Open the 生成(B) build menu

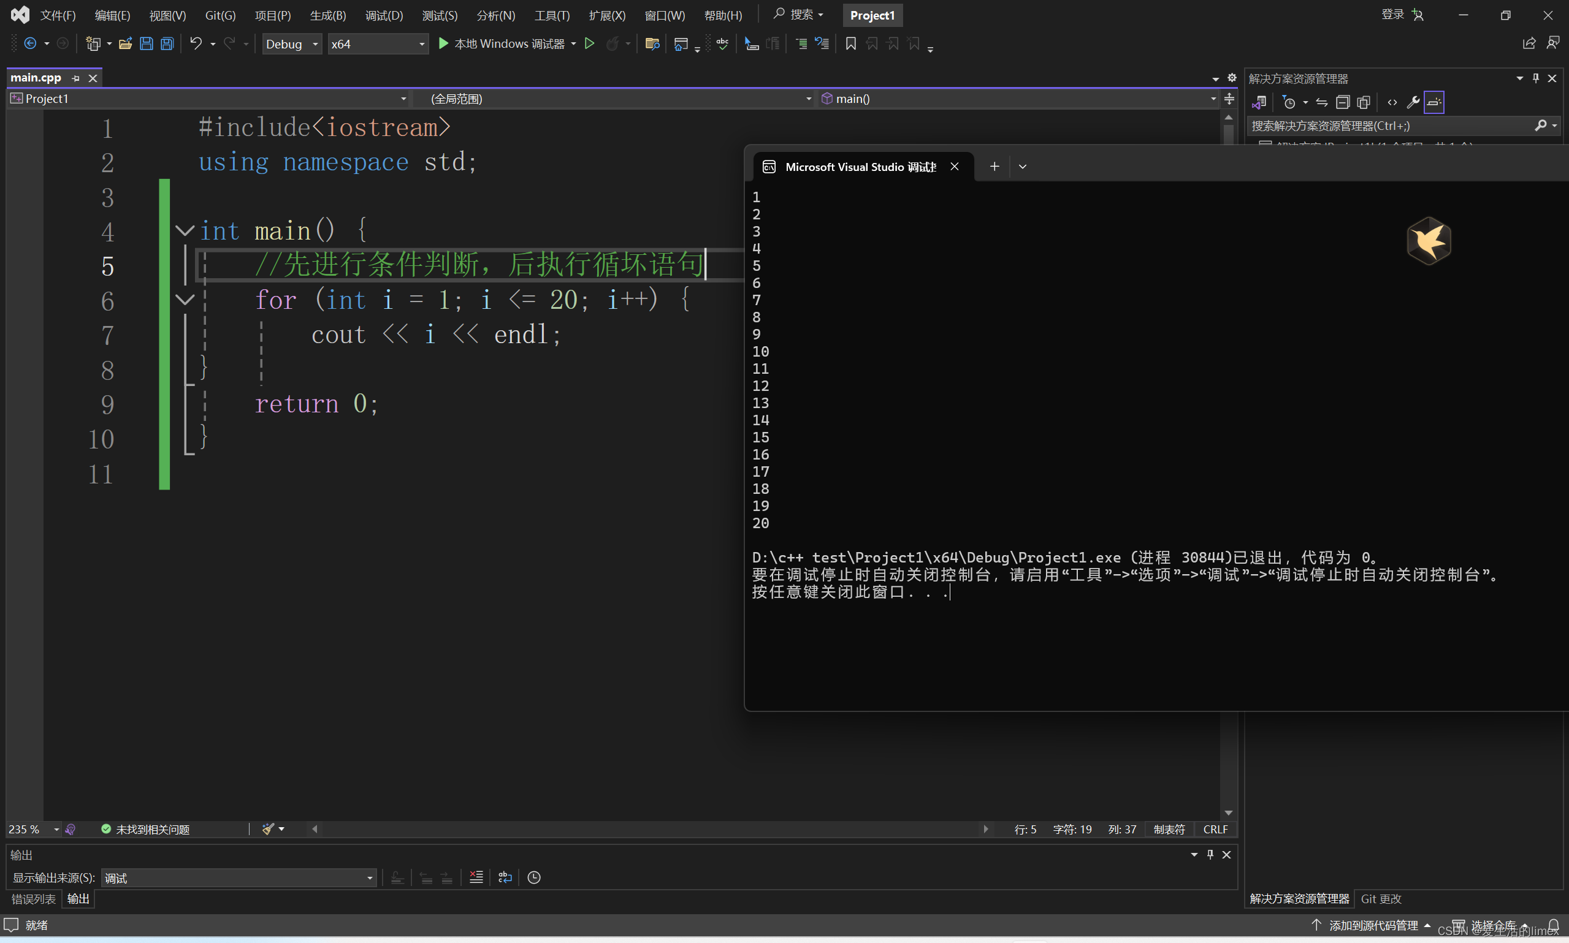(x=328, y=15)
